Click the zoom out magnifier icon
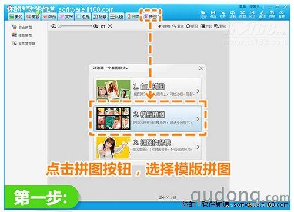This screenshot has width=294, height=212. pos(54,26)
